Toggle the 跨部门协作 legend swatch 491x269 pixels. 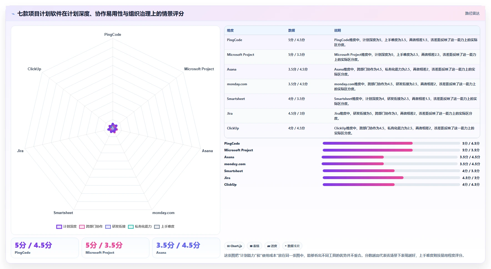(x=82, y=227)
